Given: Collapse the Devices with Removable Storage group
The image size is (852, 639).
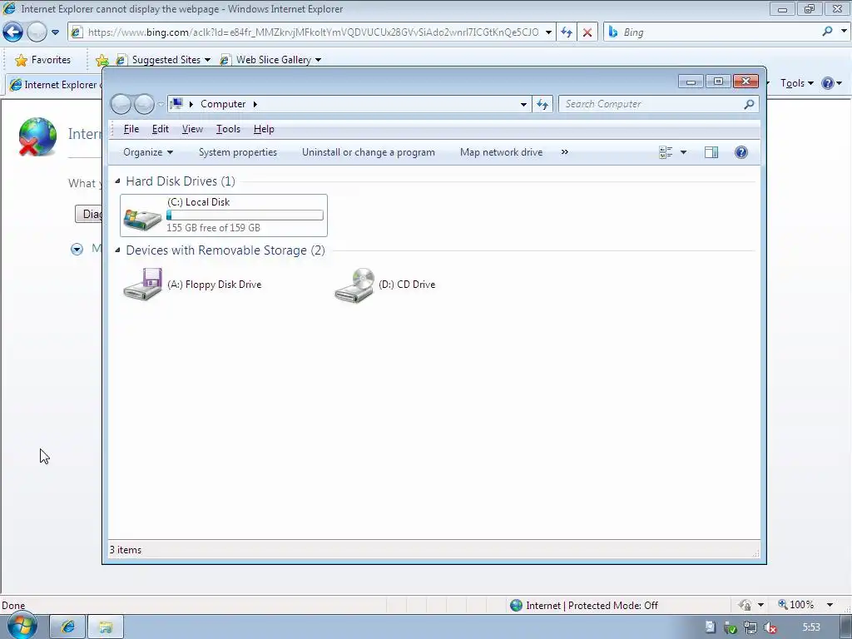Looking at the screenshot, I should coord(117,250).
